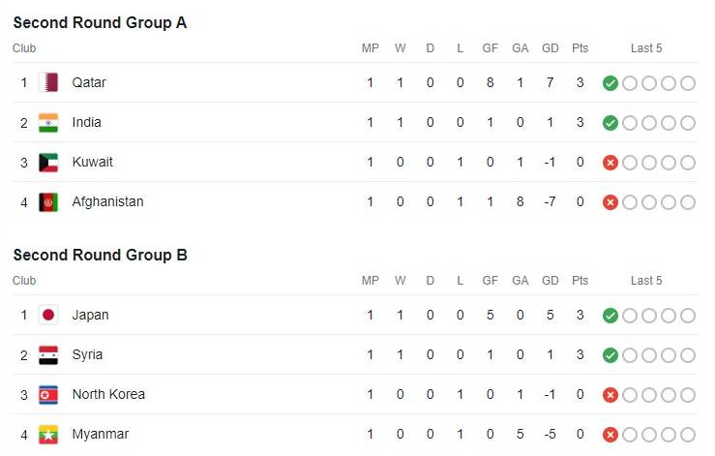The height and width of the screenshot is (456, 715).
Task: Click Qatar's green win checkmark
Action: click(x=611, y=83)
